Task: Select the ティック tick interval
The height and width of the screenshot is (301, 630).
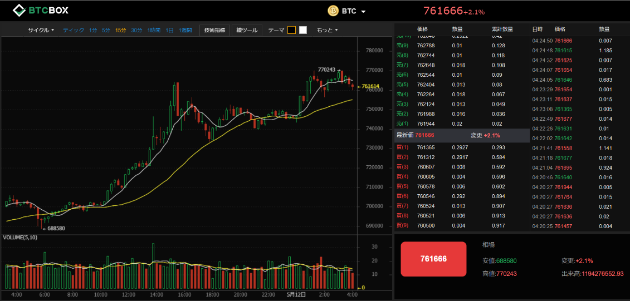Action: pyautogui.click(x=74, y=30)
